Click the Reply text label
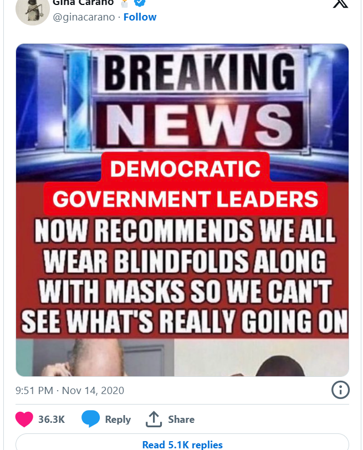 coord(118,420)
